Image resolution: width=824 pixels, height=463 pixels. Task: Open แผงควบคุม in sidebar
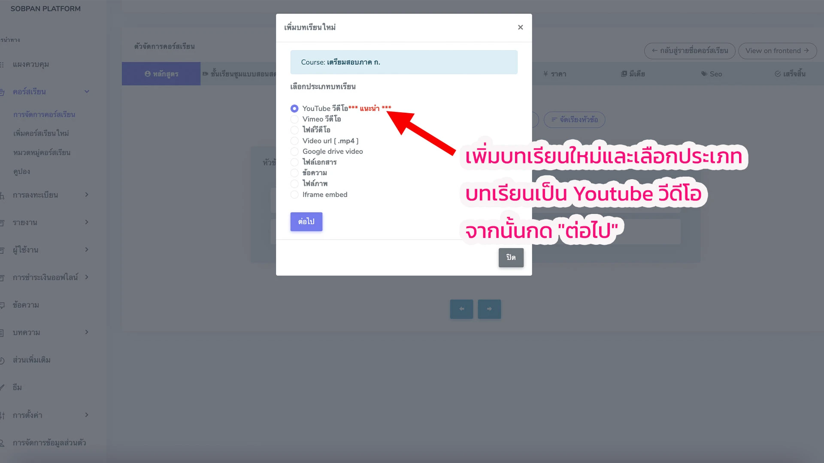(x=31, y=64)
